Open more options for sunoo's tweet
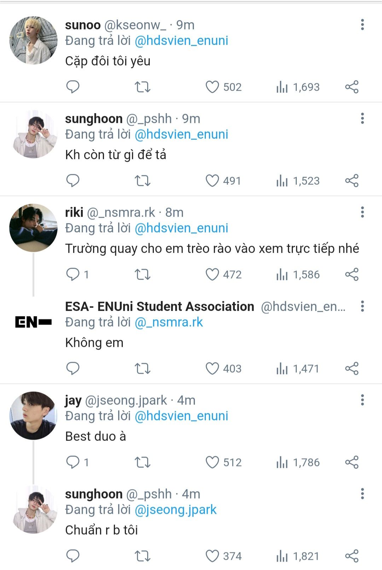382x570 pixels. pyautogui.click(x=362, y=25)
